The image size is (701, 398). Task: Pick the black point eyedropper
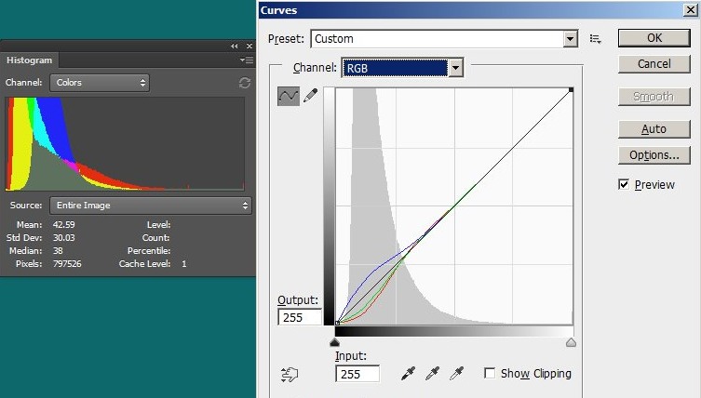407,373
